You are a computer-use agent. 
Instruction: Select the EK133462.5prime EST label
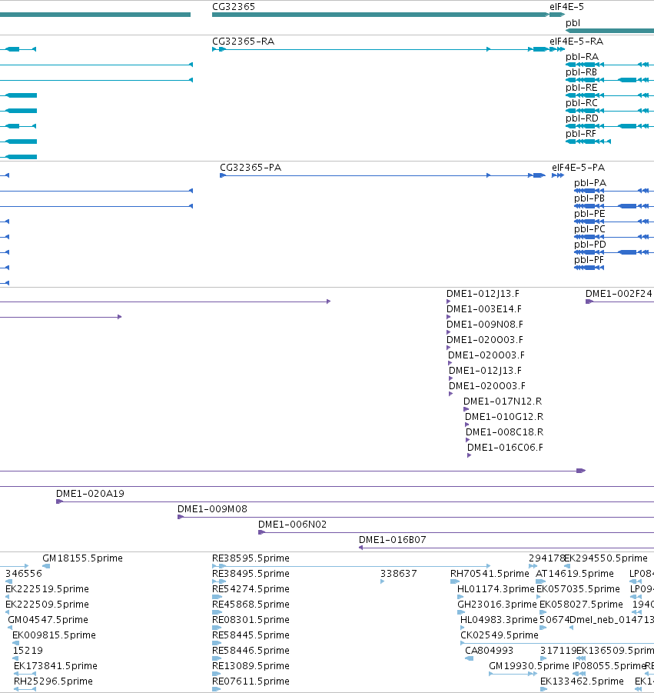click(582, 681)
